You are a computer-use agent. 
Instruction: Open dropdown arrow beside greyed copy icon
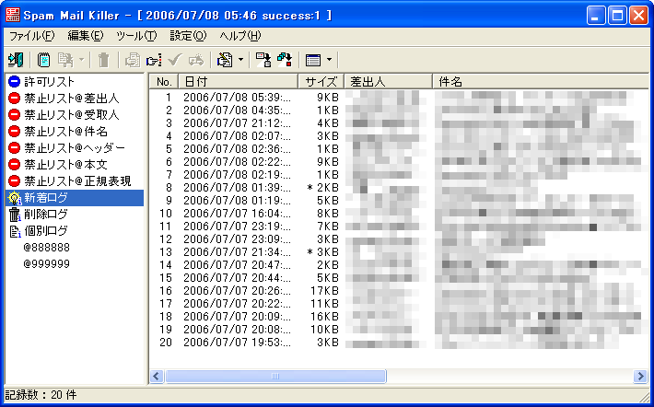[x=81, y=60]
